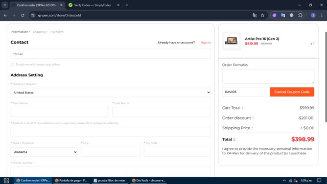The width and height of the screenshot is (327, 184).
Task: Close the Confirm order tab
Action: click(61, 5)
